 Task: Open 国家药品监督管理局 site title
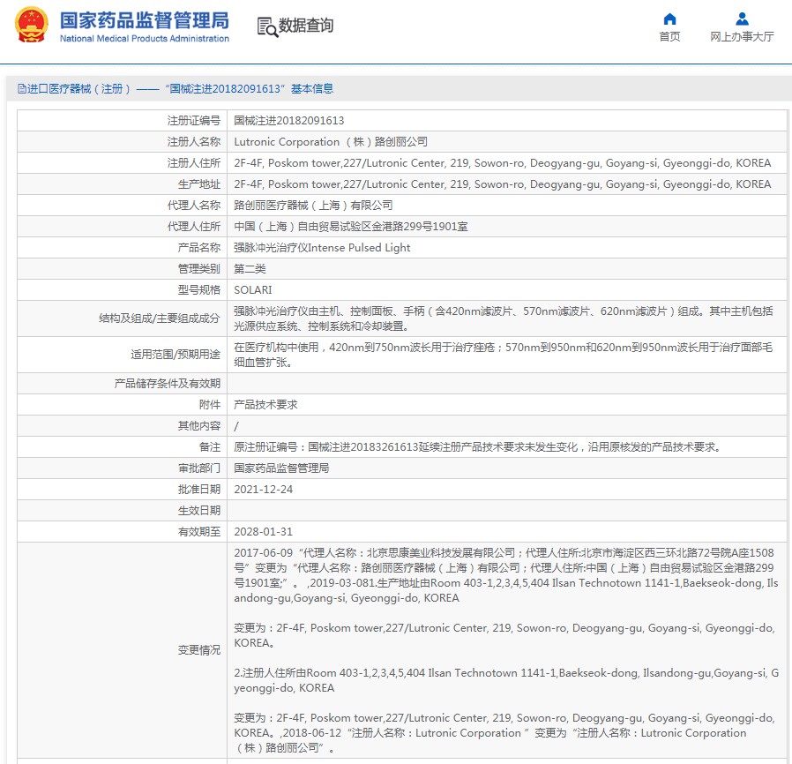tap(145, 20)
